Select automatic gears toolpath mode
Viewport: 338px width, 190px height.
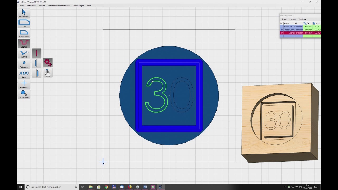coord(48,63)
